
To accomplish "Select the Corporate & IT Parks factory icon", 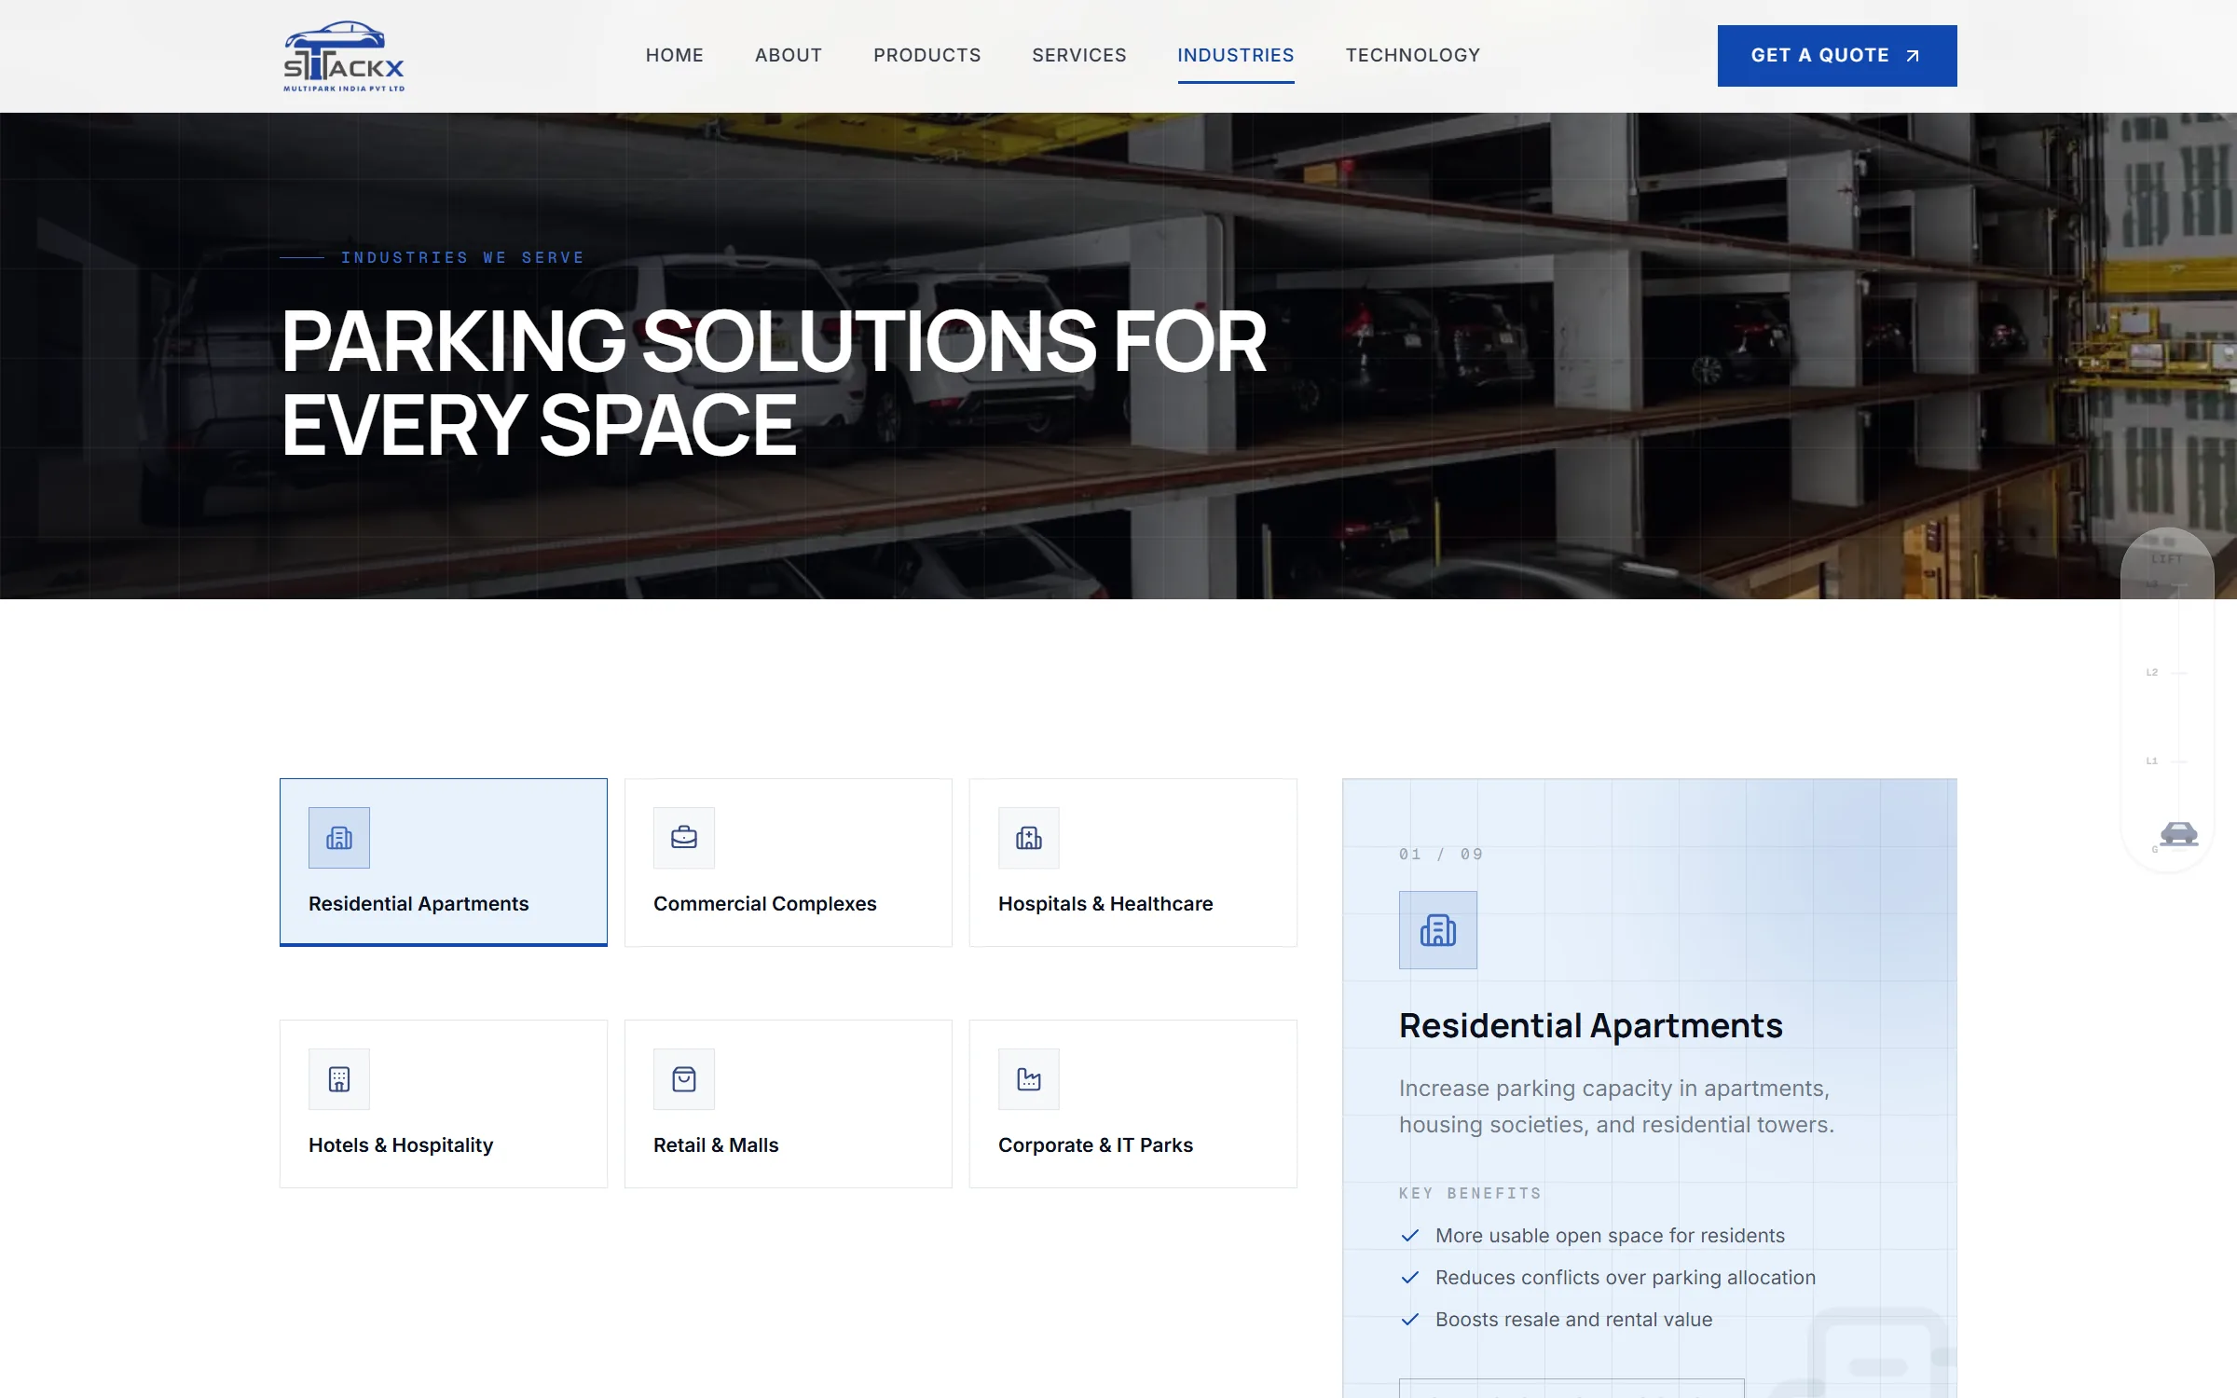I will (x=1029, y=1079).
